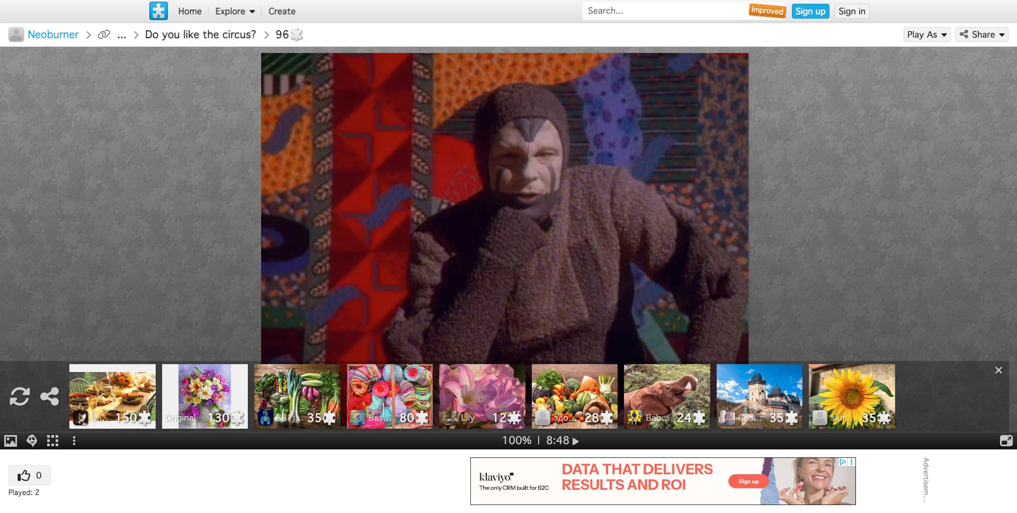
Task: Open the AdChoices icon on the ad
Action: point(843,462)
